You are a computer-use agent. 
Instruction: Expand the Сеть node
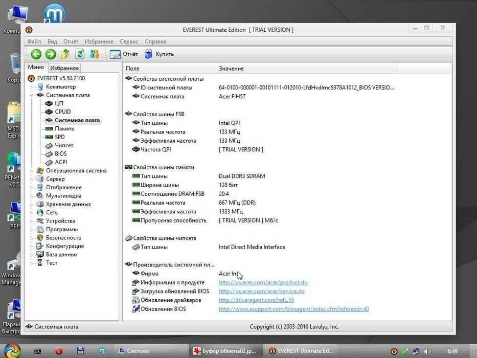tap(31, 212)
